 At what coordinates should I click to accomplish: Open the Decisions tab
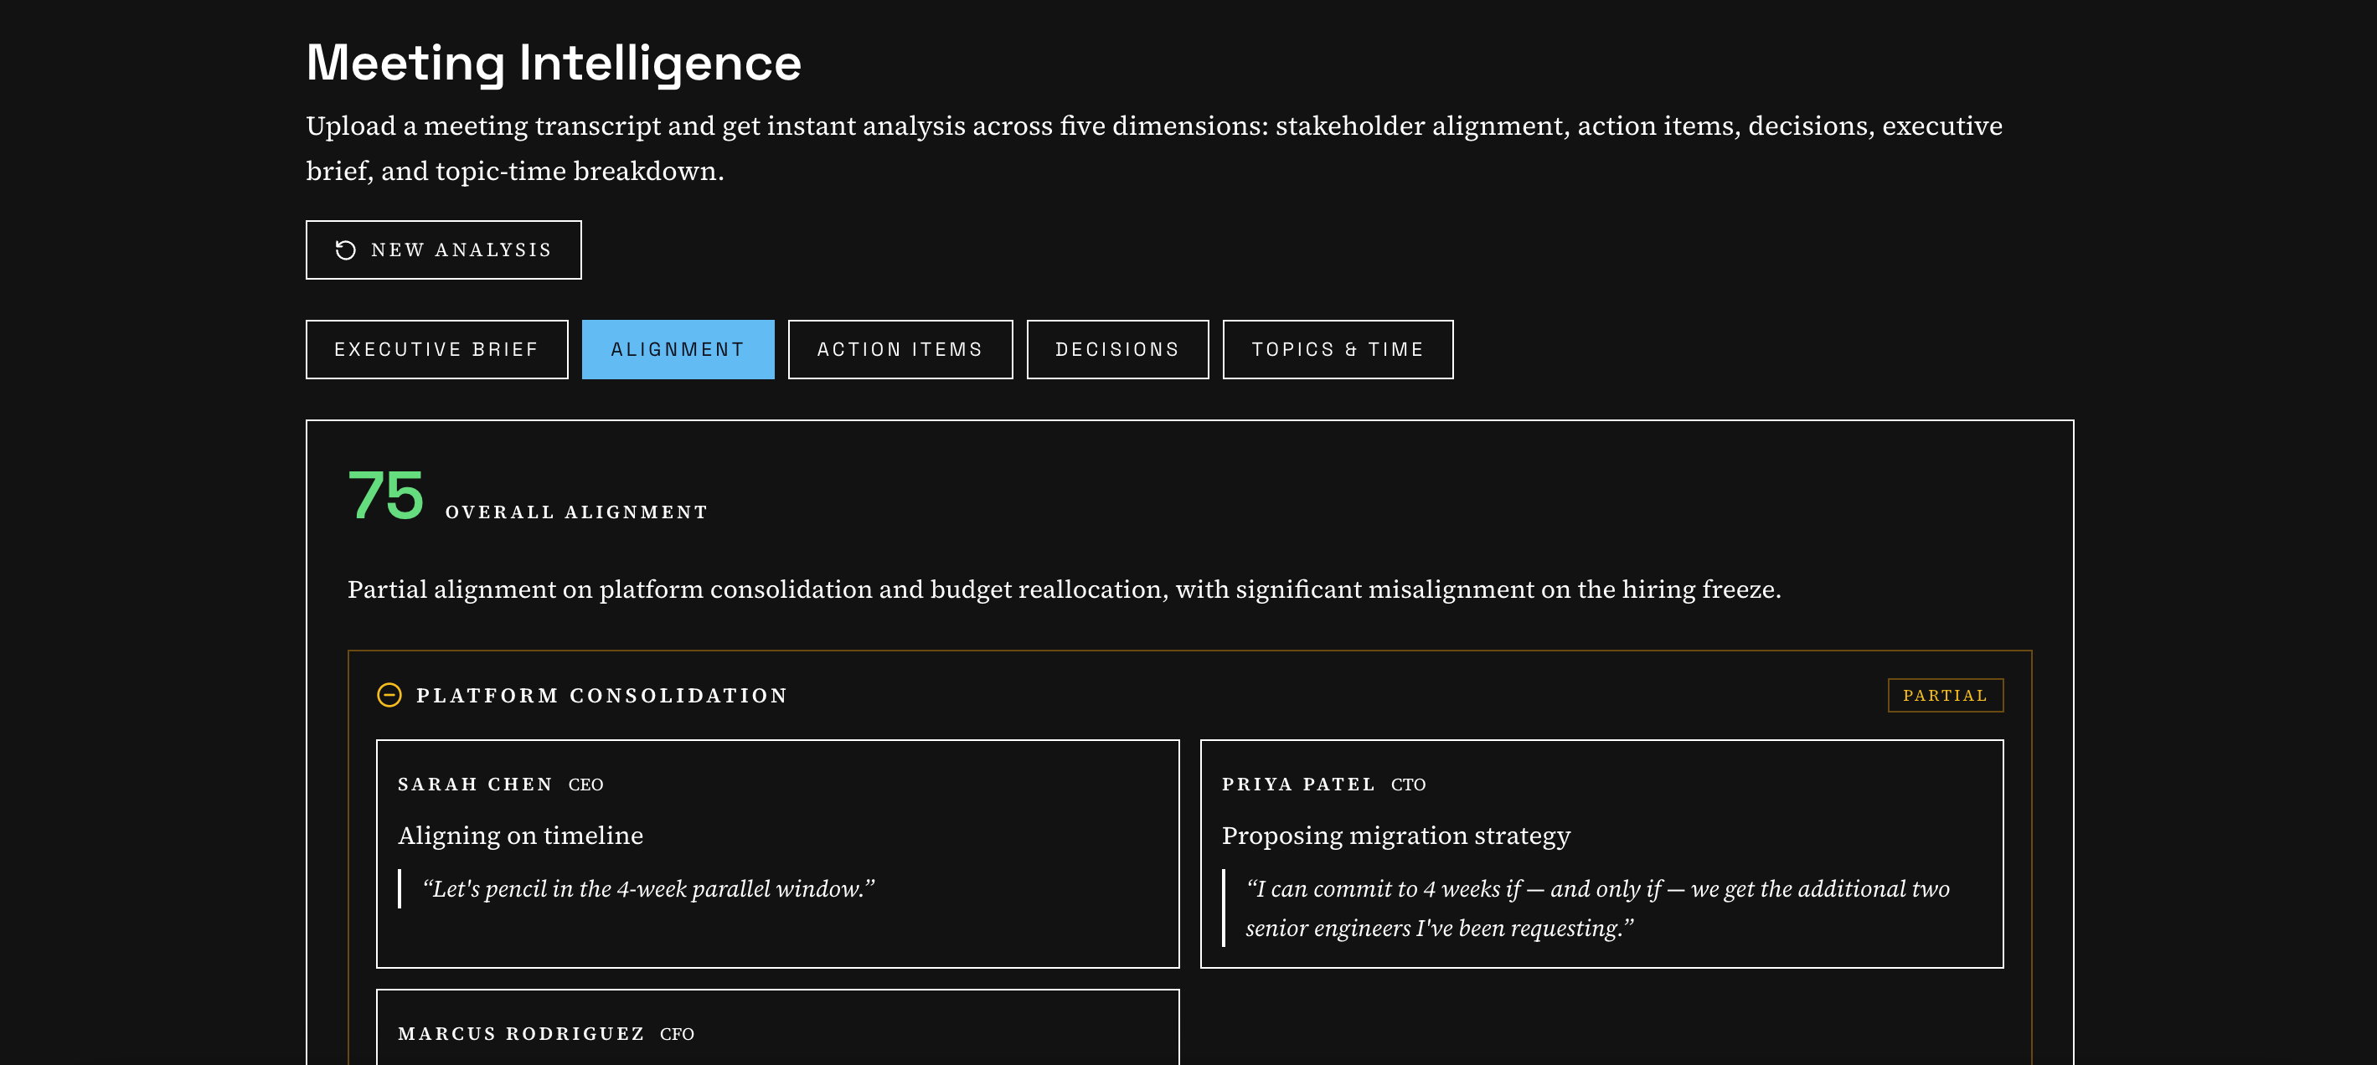pyautogui.click(x=1116, y=349)
